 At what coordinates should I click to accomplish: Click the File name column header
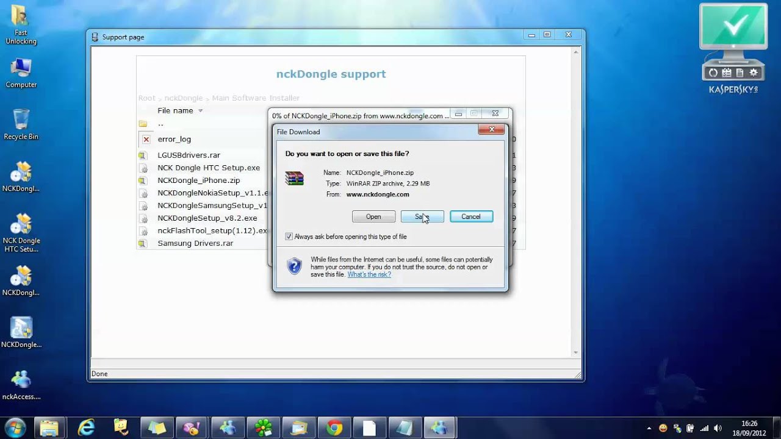175,110
